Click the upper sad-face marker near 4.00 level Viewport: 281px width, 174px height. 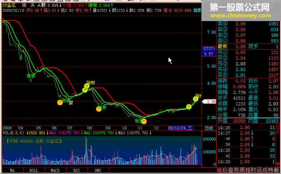87,86
